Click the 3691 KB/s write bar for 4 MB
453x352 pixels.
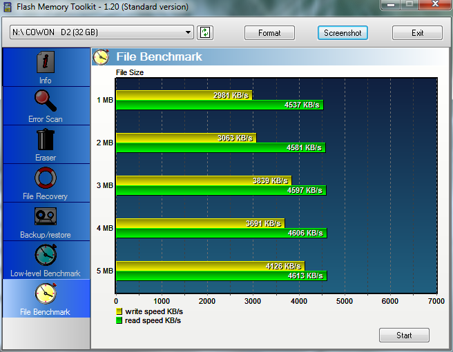pos(200,223)
